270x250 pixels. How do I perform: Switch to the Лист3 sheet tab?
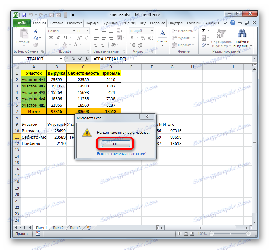pos(75,228)
